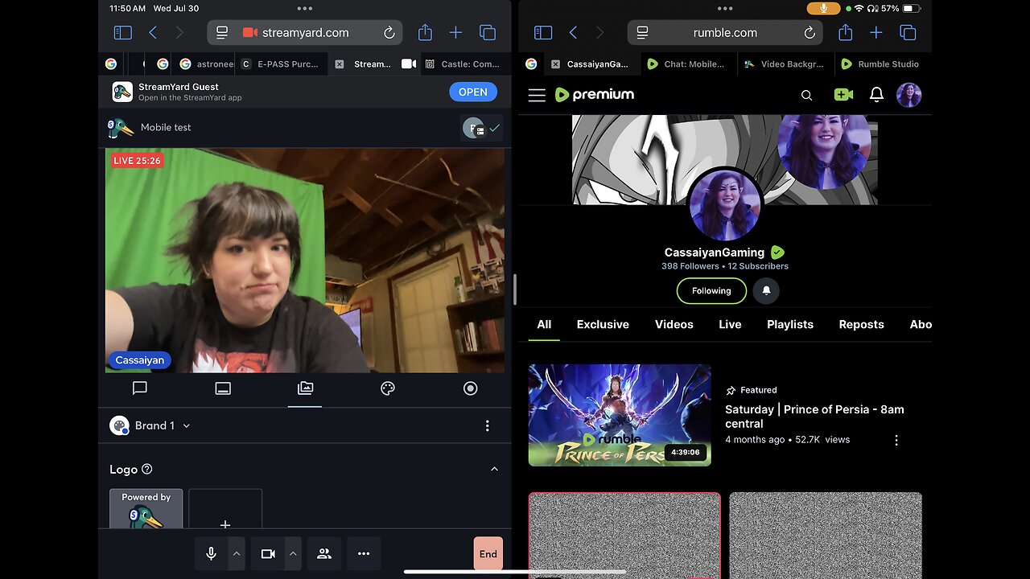Reload the rumble.com page
Screen dimensions: 1030x579
pos(810,33)
